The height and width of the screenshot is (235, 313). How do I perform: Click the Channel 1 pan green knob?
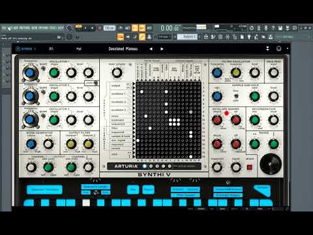tap(48, 167)
